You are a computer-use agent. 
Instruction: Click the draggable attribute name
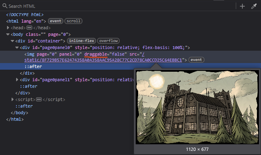[96, 54]
